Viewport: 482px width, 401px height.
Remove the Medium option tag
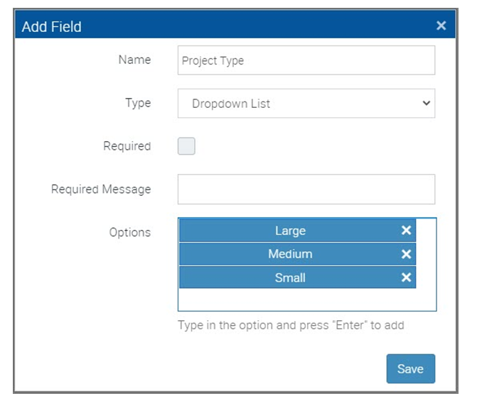(x=406, y=254)
